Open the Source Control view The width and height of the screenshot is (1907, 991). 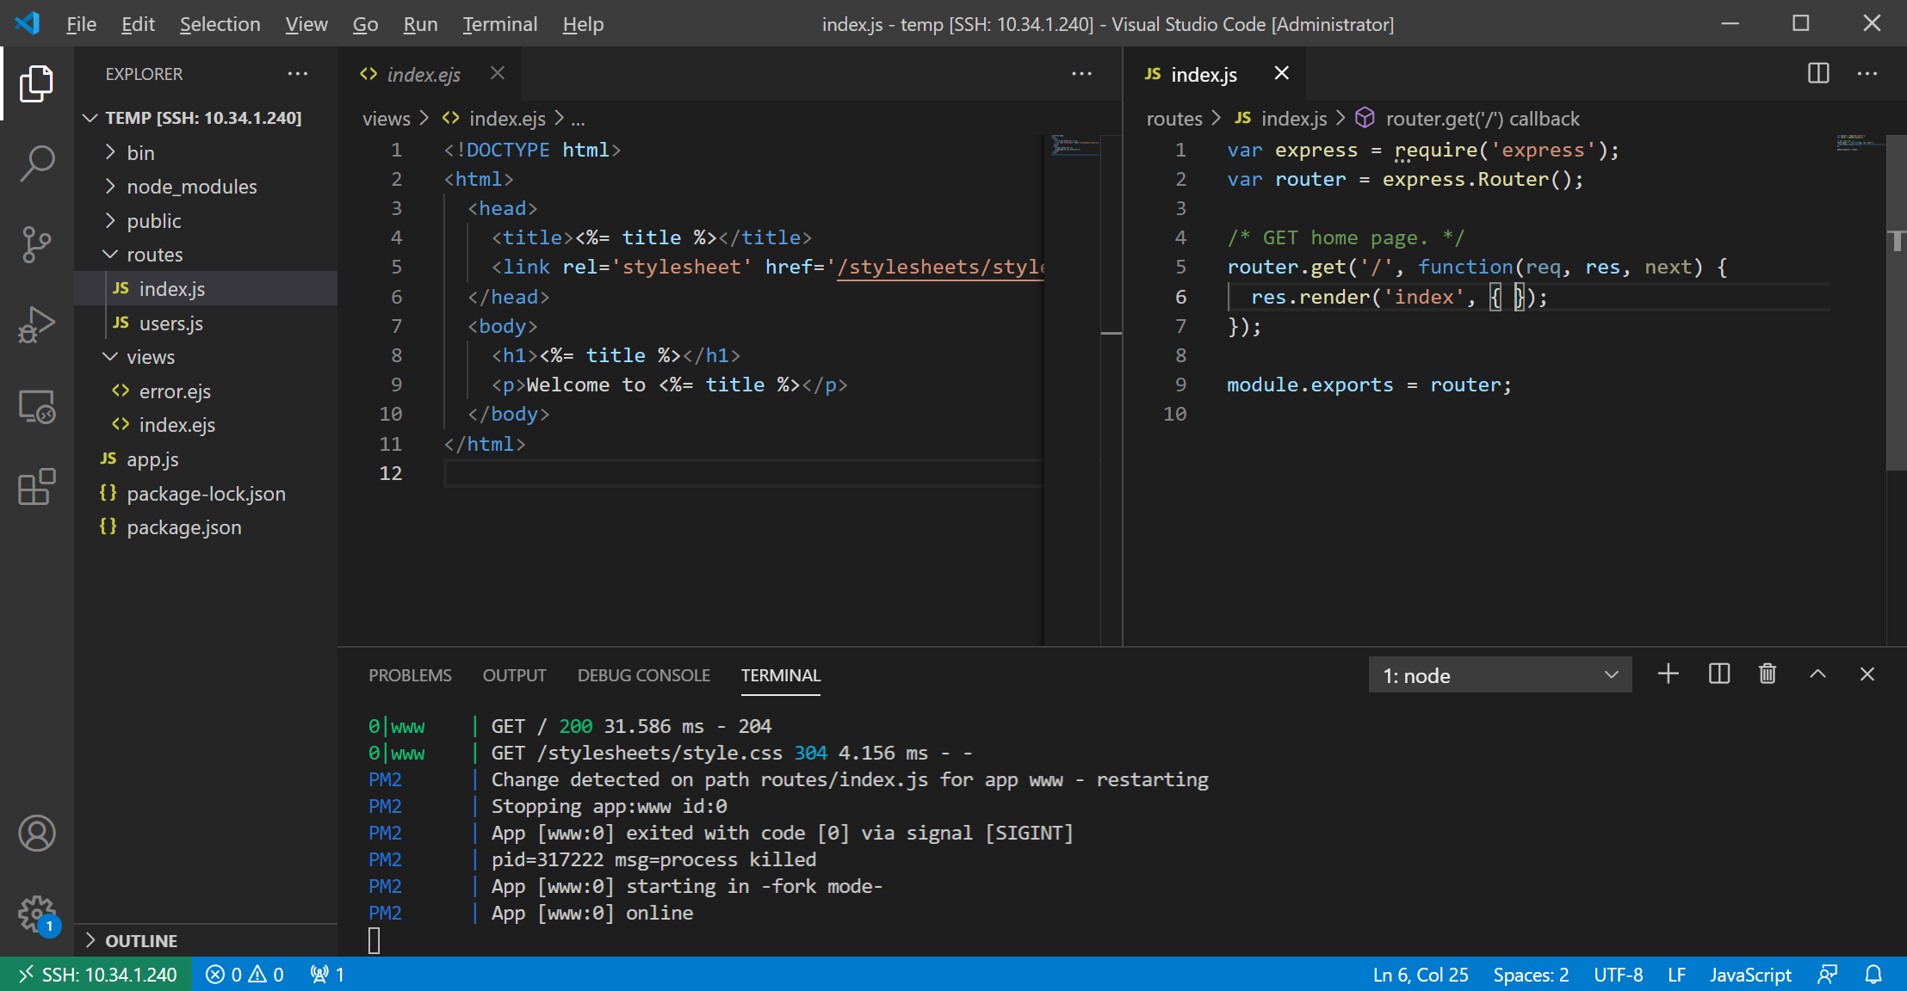pos(36,244)
